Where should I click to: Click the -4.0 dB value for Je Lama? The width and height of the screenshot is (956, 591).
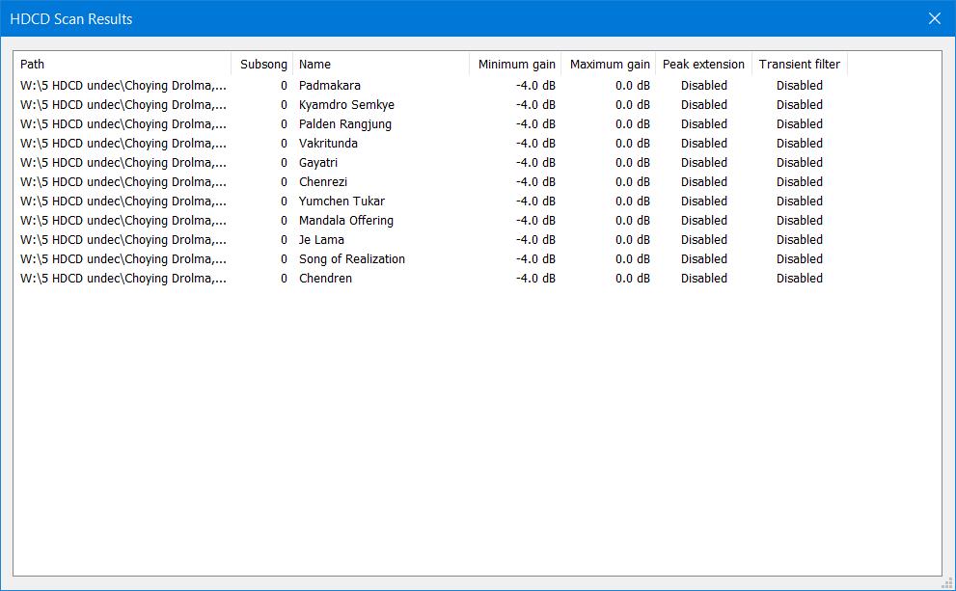click(x=535, y=239)
